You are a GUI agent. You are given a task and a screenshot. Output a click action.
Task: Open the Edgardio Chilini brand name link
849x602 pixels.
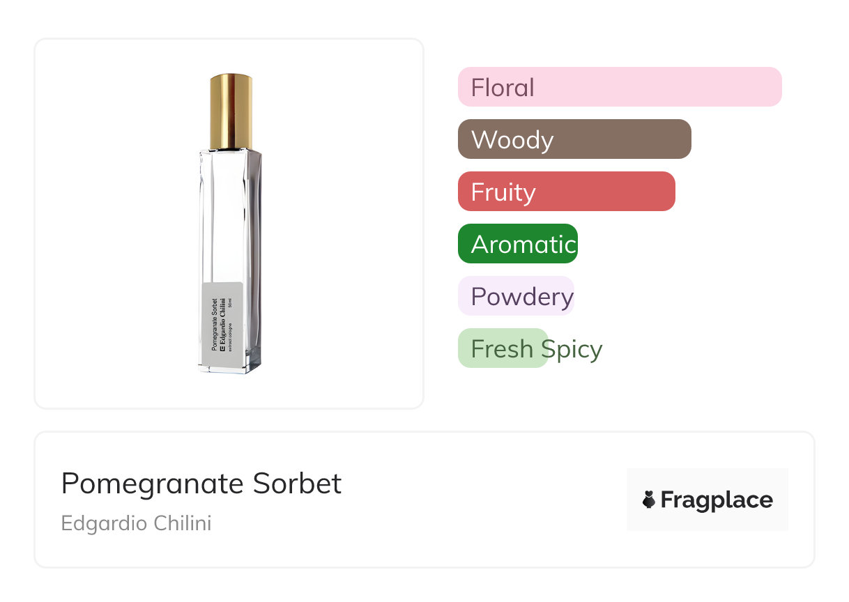coord(136,523)
